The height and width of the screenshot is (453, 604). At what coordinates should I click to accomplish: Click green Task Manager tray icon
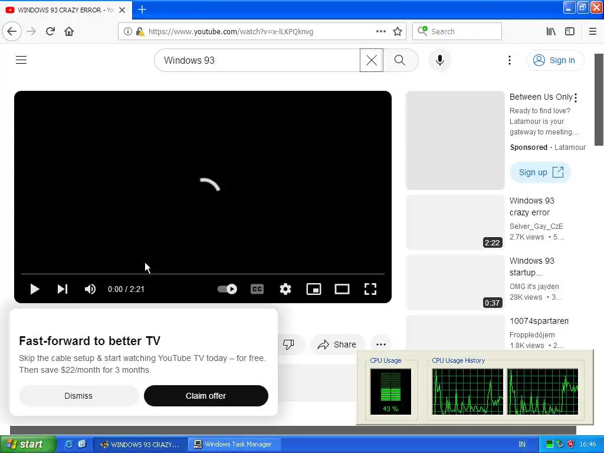point(550,445)
